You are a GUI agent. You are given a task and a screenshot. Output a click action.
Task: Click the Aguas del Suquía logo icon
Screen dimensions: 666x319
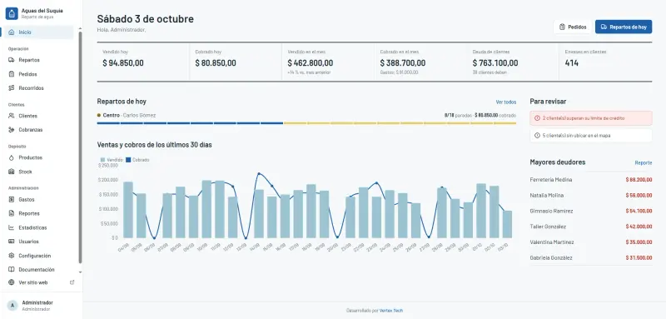(12, 13)
